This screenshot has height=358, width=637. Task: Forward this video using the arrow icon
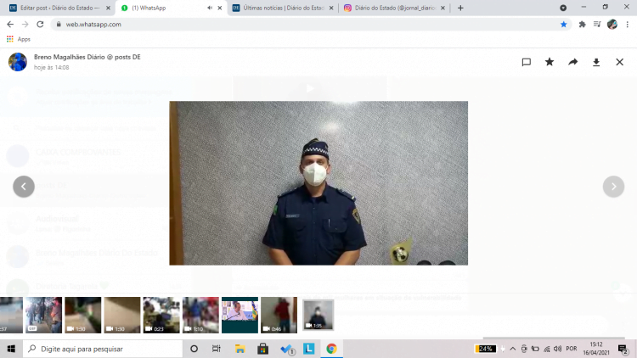572,62
